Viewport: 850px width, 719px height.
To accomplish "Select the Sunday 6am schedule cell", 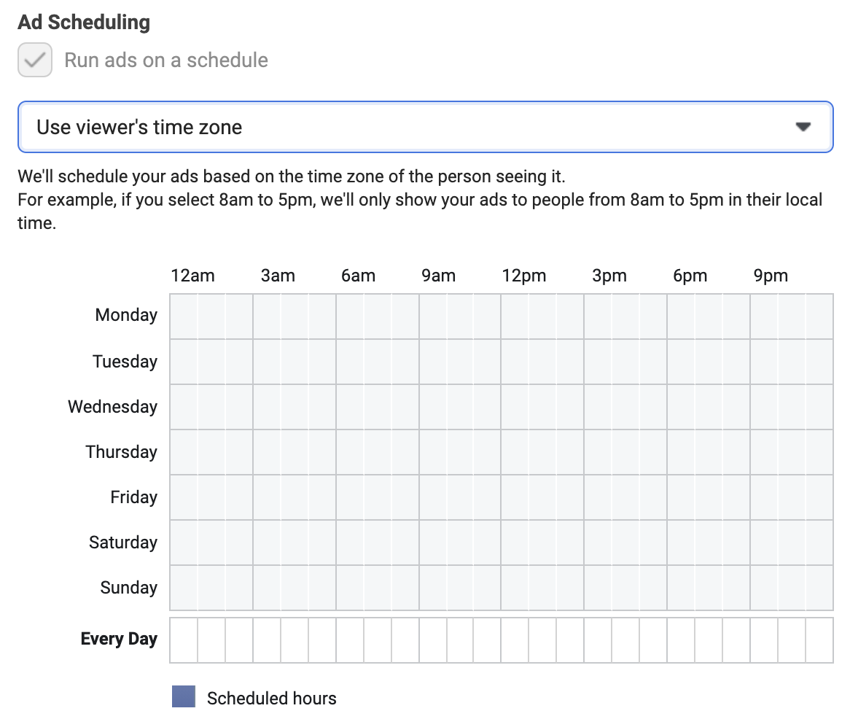I will pyautogui.click(x=350, y=588).
